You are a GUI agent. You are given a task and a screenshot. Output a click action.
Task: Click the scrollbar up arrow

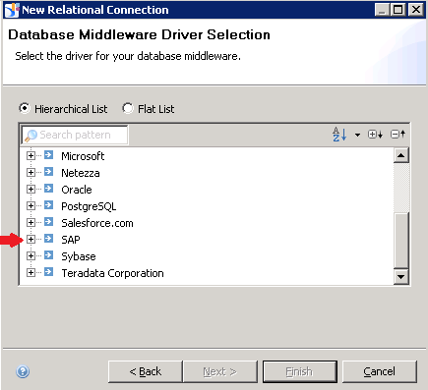click(x=400, y=155)
